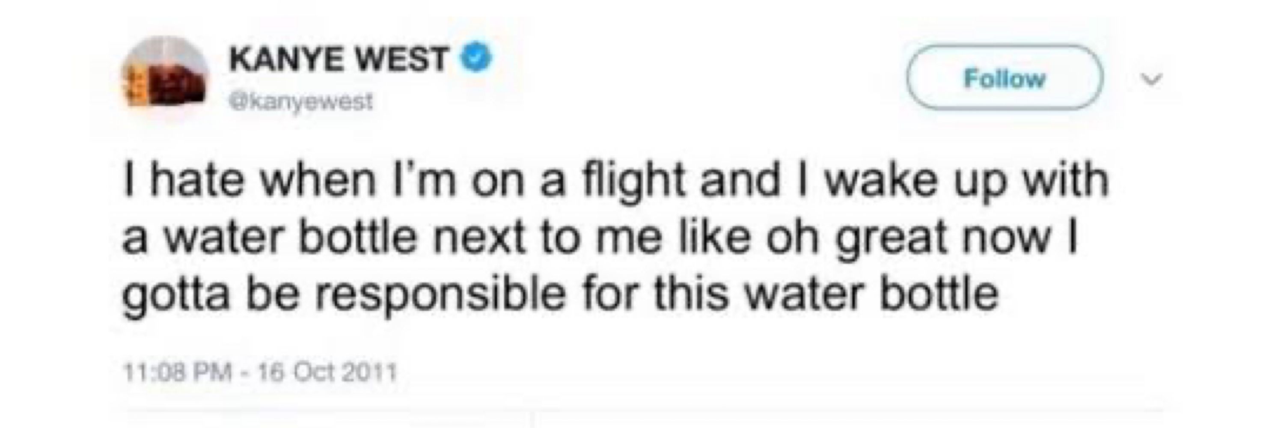The image size is (1284, 428).
Task: Click the line "gotta be responsible for this water bottle"
Action: tap(560, 295)
